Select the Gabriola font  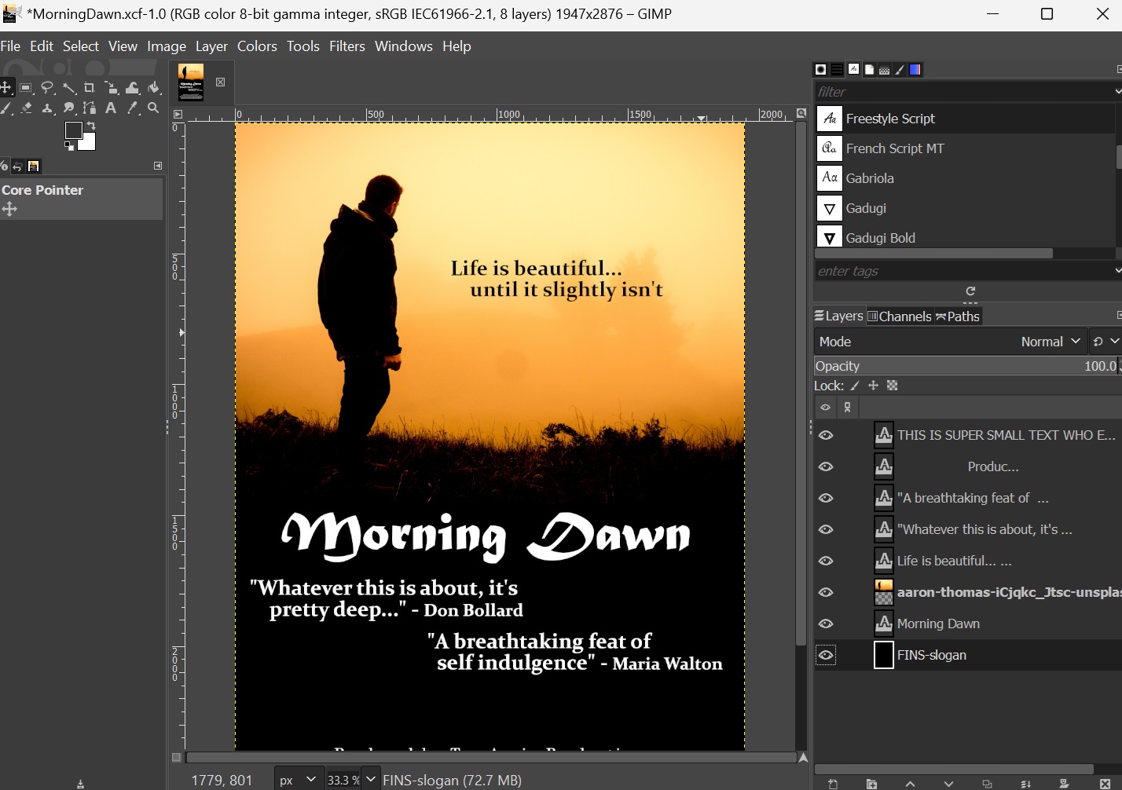click(x=966, y=178)
